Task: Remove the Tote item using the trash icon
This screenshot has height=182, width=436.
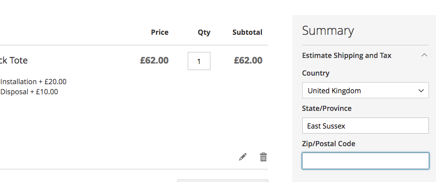Action: pyautogui.click(x=263, y=157)
